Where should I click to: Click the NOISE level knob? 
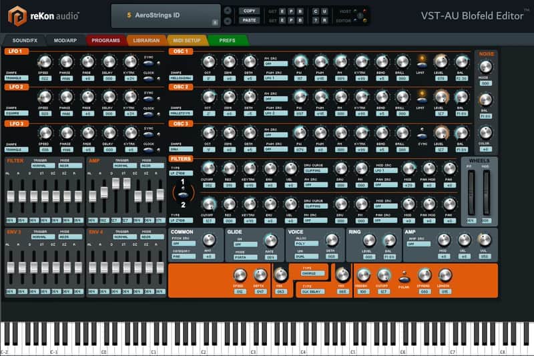pos(486,67)
